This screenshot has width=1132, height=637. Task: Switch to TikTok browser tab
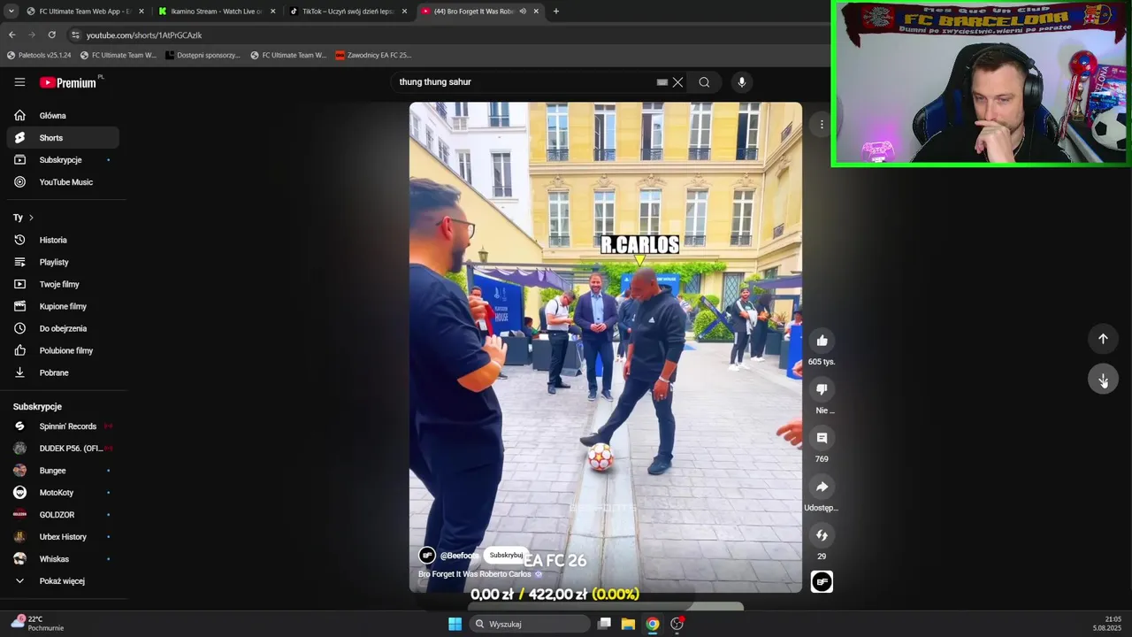(x=348, y=12)
